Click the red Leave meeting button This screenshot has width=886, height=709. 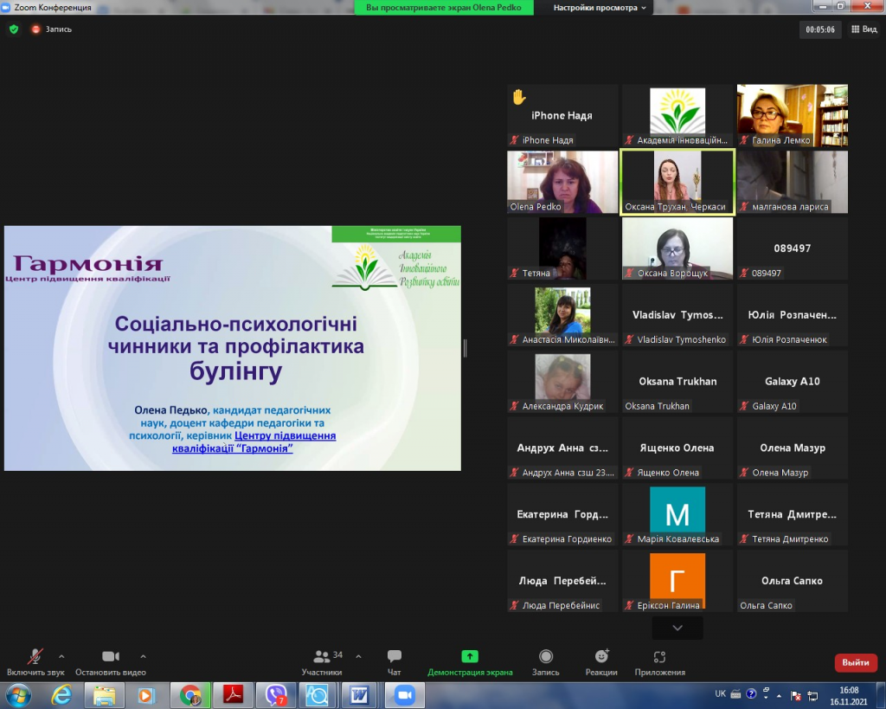pyautogui.click(x=855, y=662)
